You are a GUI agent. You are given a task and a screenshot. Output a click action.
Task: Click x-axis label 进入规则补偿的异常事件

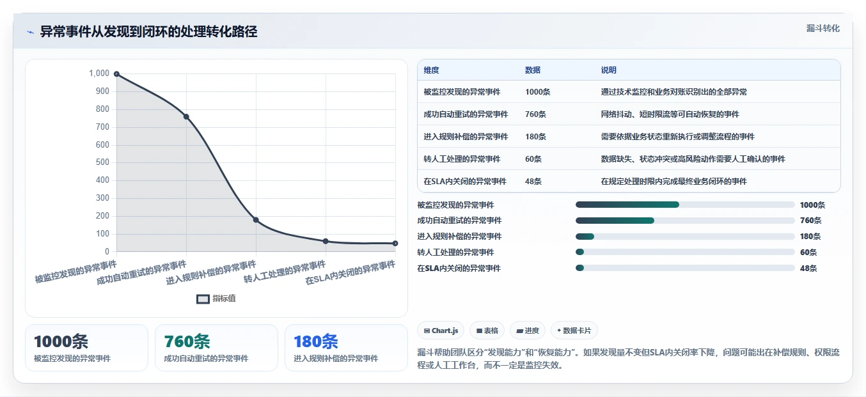click(212, 272)
